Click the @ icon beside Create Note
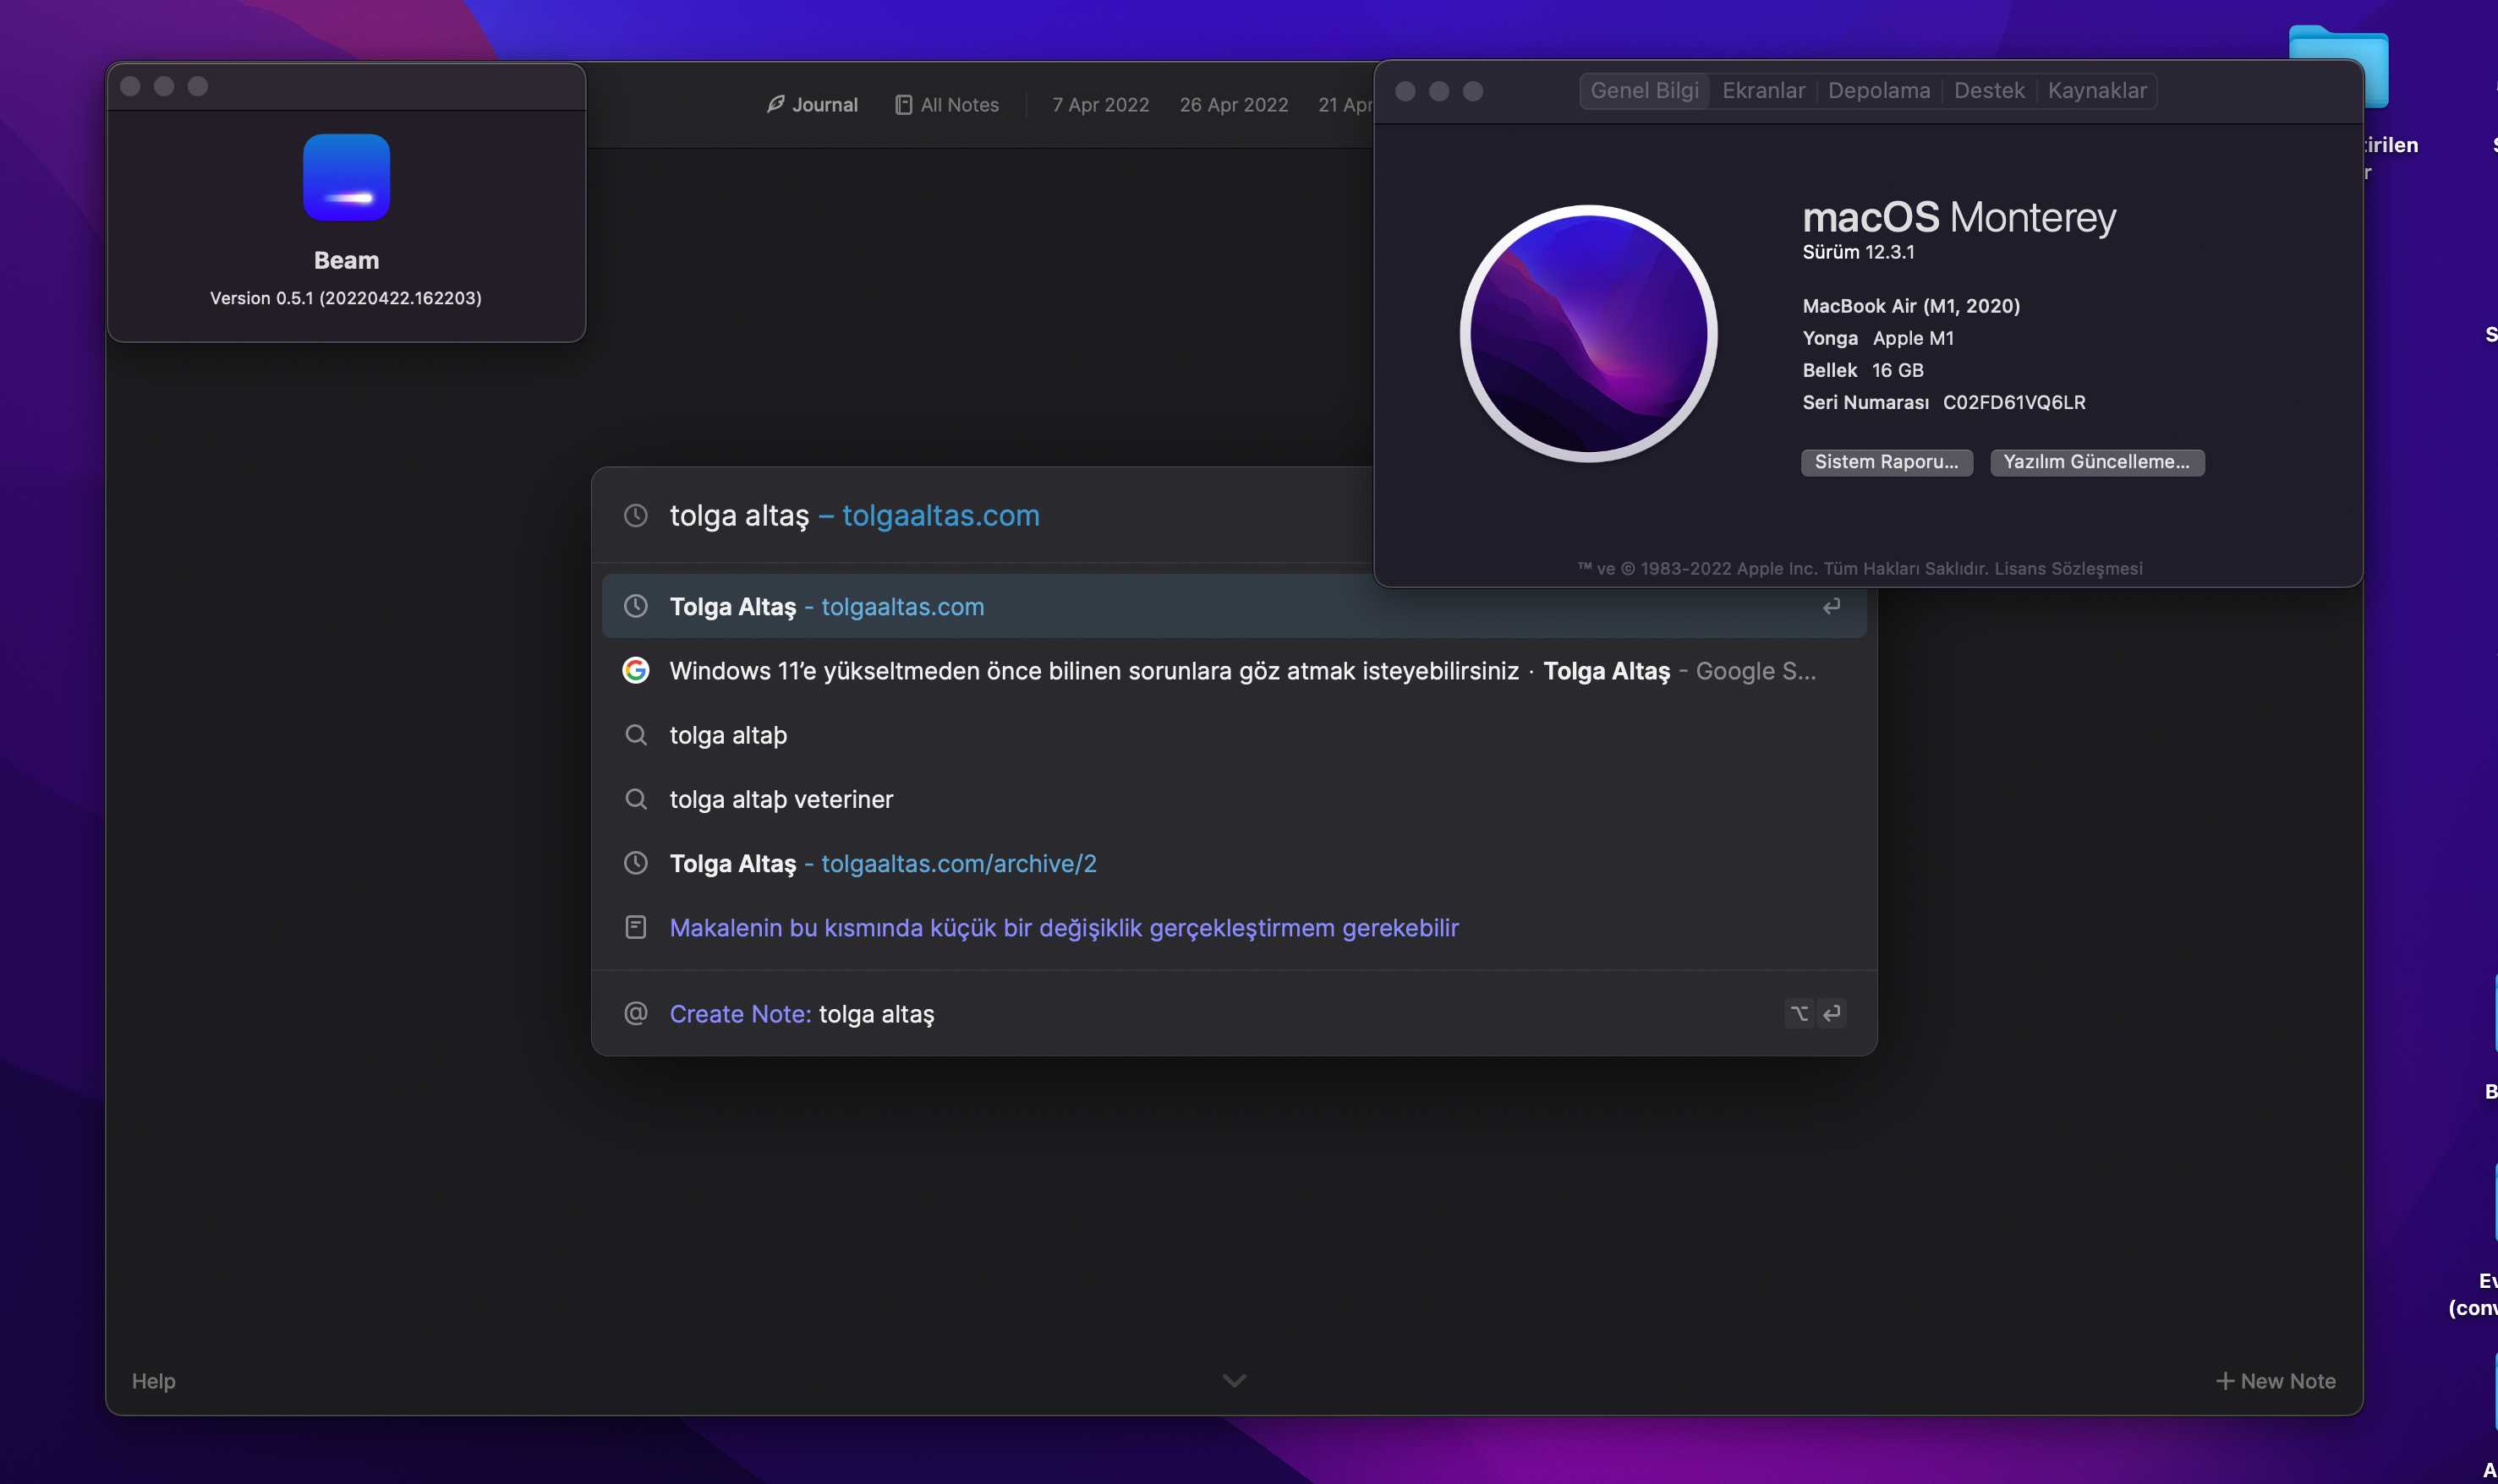This screenshot has height=1484, width=2498. point(635,1013)
